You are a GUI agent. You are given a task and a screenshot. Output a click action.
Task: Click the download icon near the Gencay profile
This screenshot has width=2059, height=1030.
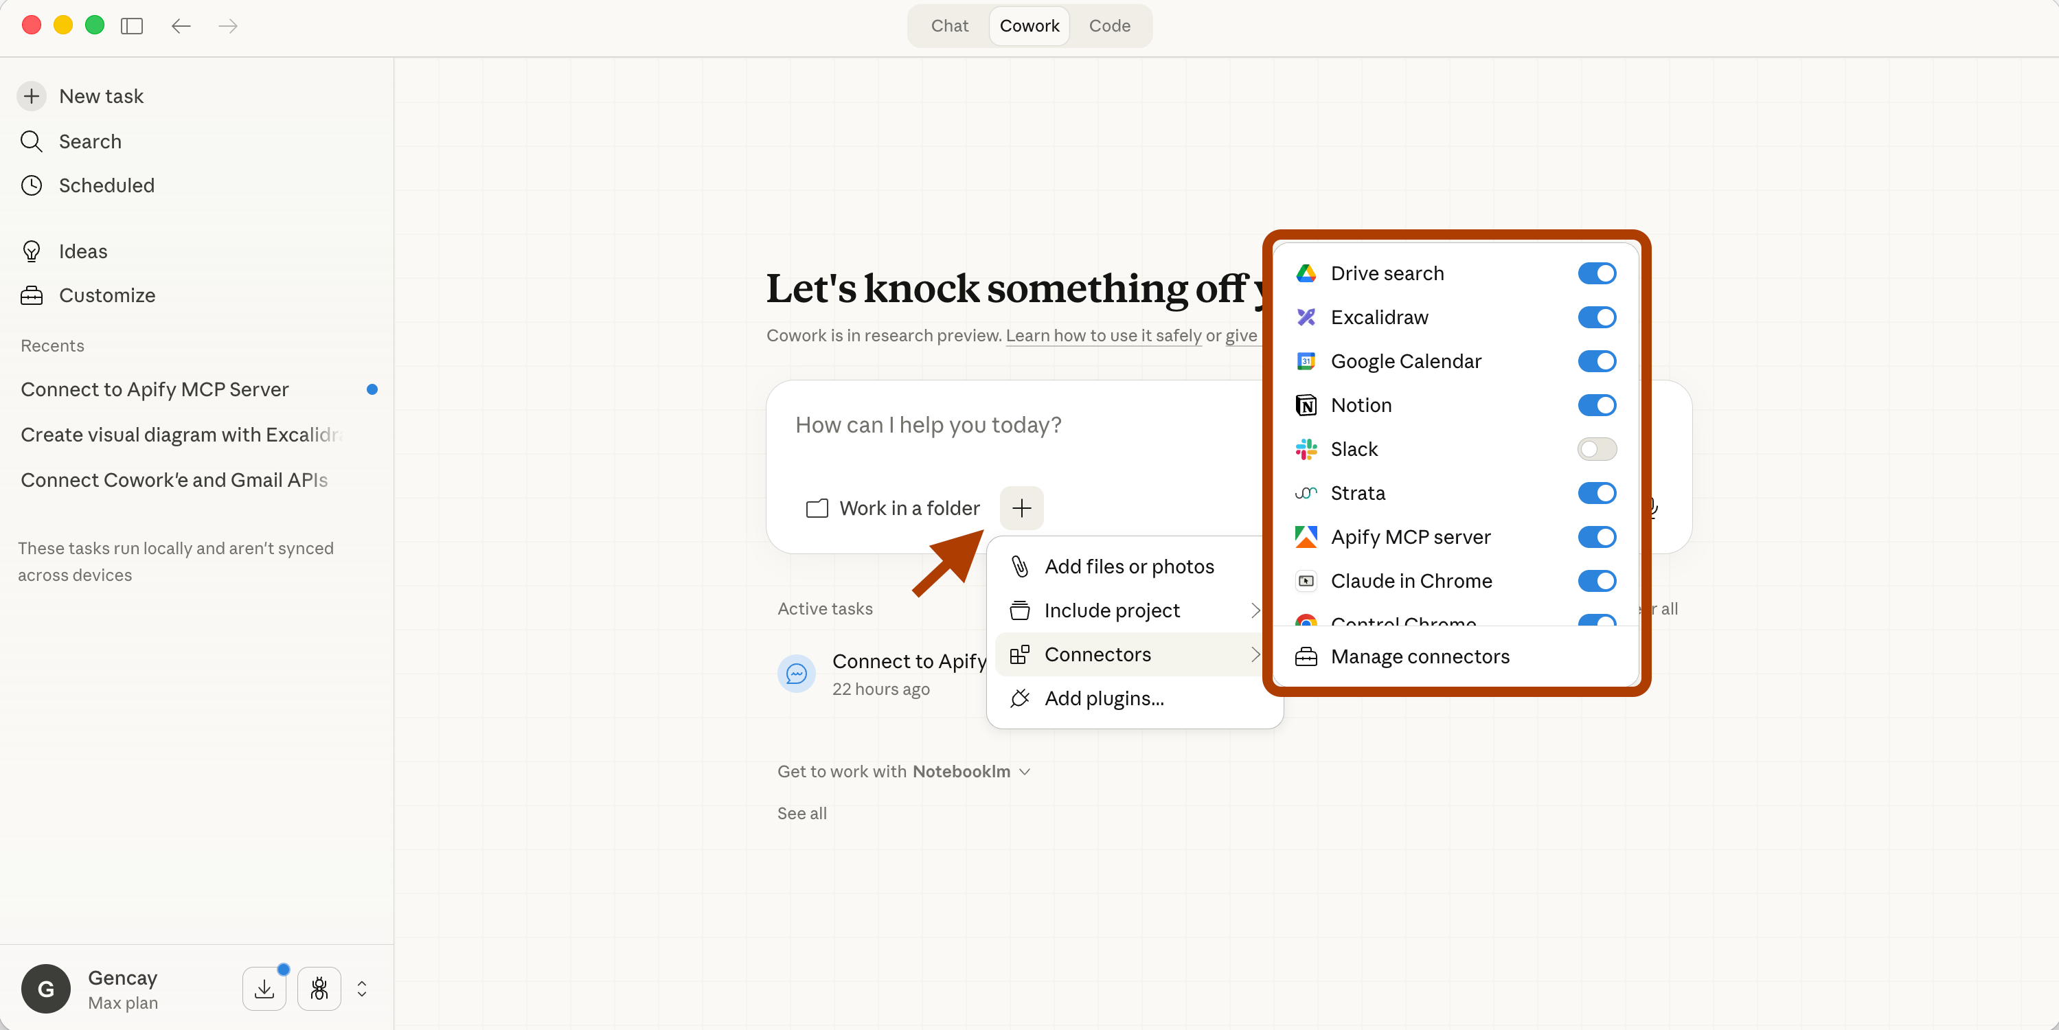pos(264,989)
